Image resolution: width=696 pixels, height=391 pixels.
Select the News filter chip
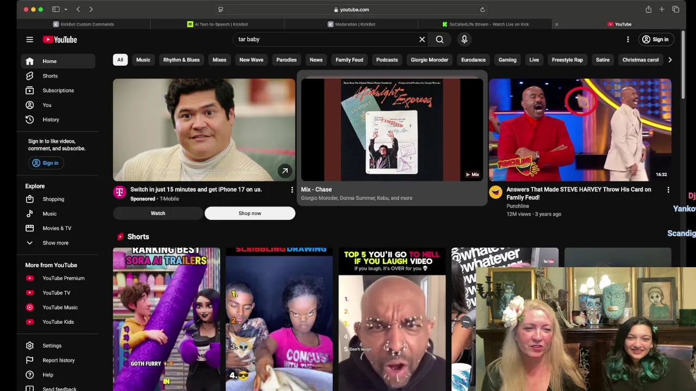316,60
